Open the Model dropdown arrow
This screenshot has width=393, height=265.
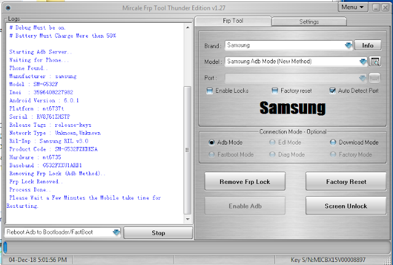click(x=363, y=61)
